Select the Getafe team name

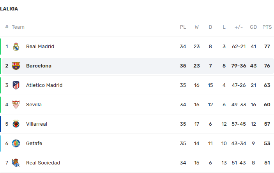point(34,144)
